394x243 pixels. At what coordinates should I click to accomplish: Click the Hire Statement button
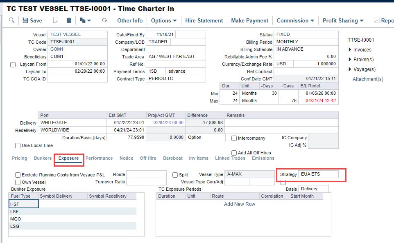(204, 20)
